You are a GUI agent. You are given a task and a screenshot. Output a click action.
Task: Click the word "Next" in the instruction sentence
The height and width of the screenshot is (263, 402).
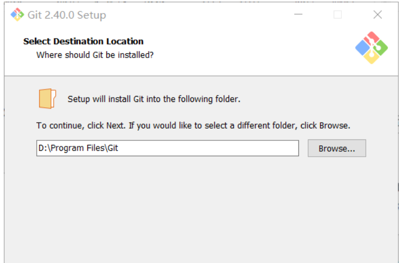[115, 126]
